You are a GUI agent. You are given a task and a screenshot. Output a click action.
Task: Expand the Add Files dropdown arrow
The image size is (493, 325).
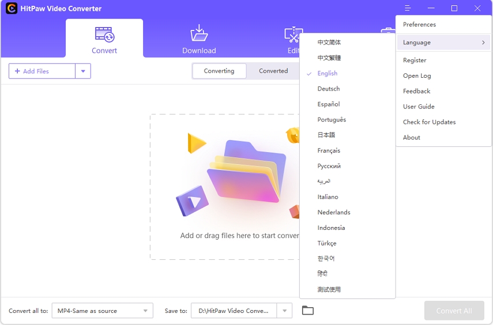83,71
